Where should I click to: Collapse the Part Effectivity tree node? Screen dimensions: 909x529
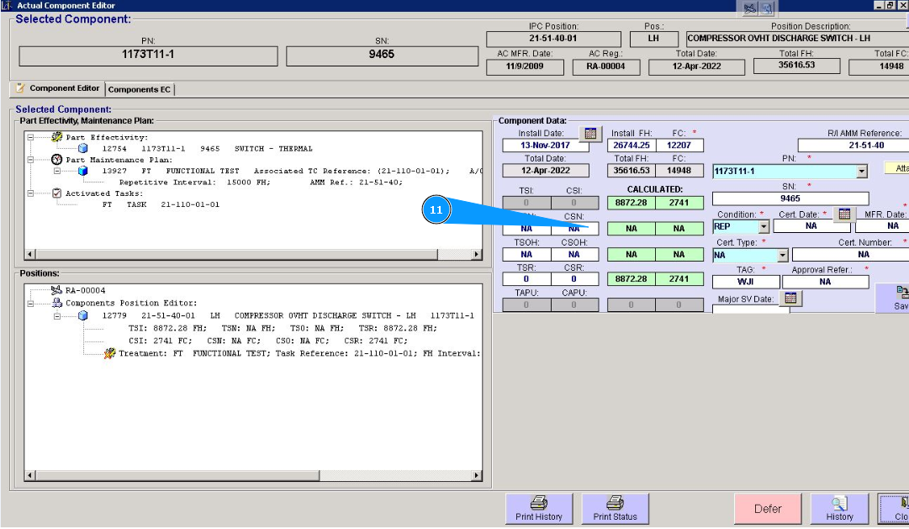point(31,137)
